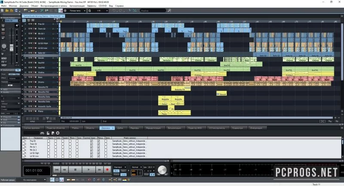Click the S solo button in the track editor

(x=3, y=26)
